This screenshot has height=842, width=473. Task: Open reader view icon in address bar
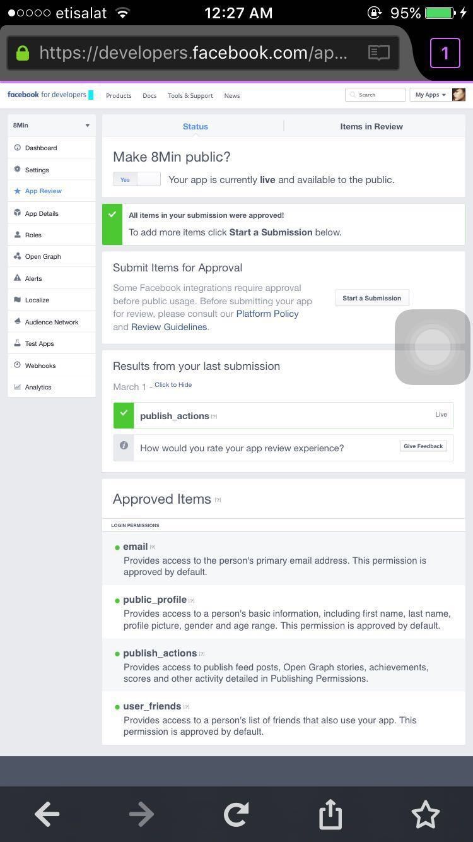pos(378,52)
